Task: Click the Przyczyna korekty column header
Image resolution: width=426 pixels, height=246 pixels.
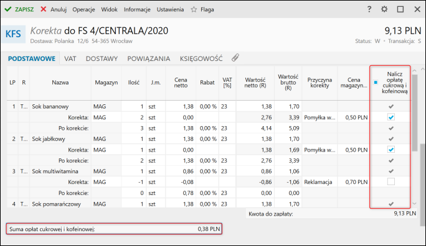Action: click(319, 83)
